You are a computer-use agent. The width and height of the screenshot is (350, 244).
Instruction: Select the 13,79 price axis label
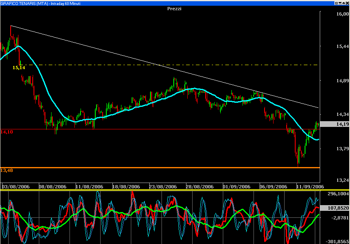click(x=342, y=149)
